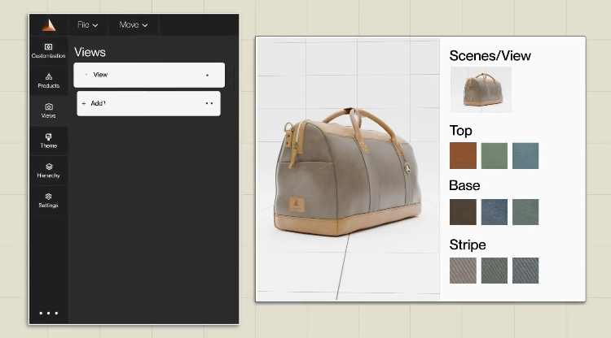
Task: Click the Add View button
Action: tap(98, 103)
